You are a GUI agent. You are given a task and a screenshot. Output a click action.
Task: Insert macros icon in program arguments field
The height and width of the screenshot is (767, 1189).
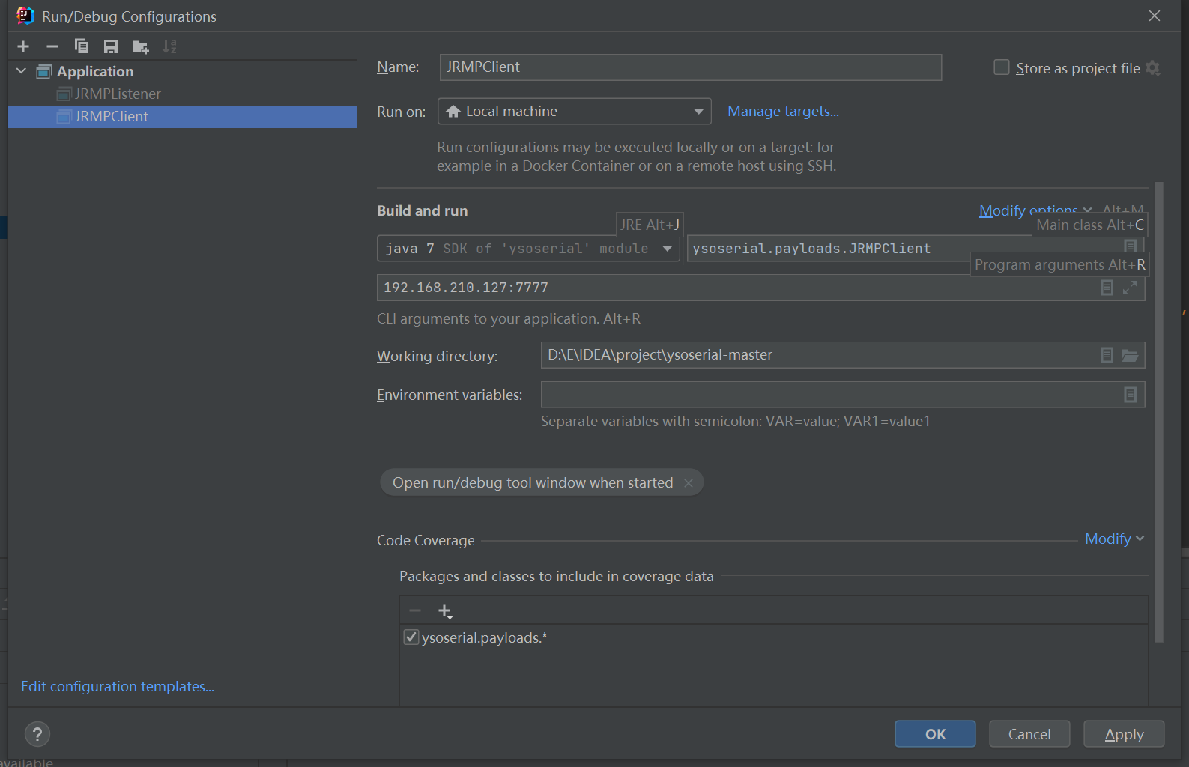pyautogui.click(x=1107, y=288)
